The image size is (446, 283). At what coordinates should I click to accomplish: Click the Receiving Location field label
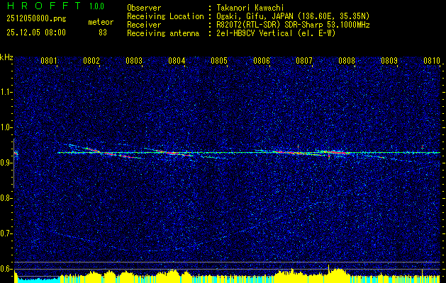click(165, 16)
